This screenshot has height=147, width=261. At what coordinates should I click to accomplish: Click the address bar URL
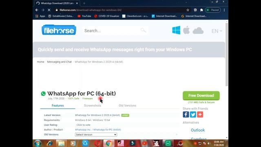pos(91,10)
